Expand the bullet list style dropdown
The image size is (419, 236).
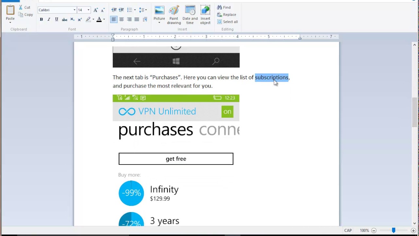click(135, 10)
